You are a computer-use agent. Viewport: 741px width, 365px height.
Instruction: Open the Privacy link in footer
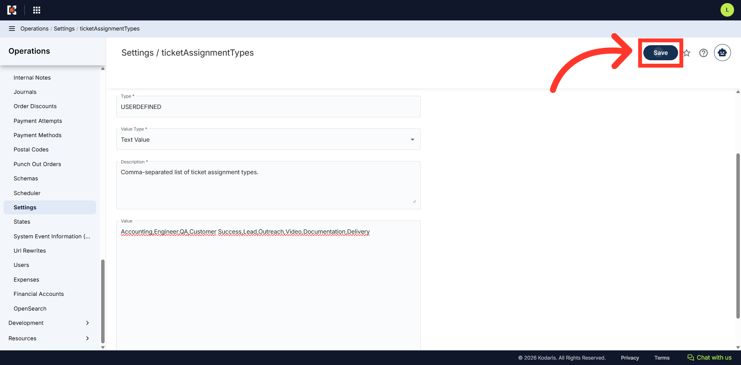pyautogui.click(x=630, y=358)
